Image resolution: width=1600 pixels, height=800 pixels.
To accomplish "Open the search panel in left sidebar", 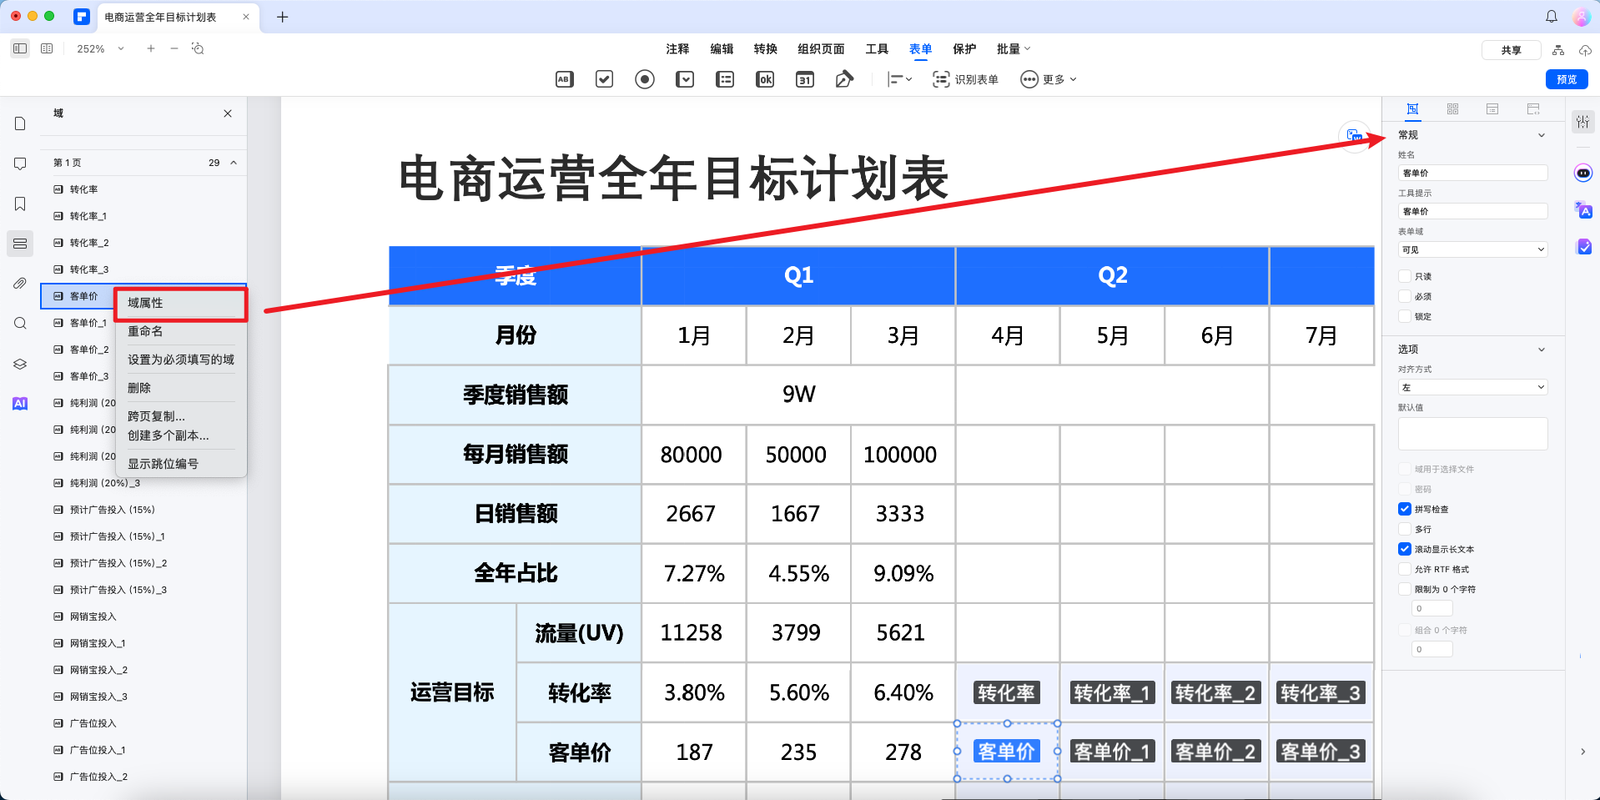I will point(20,323).
